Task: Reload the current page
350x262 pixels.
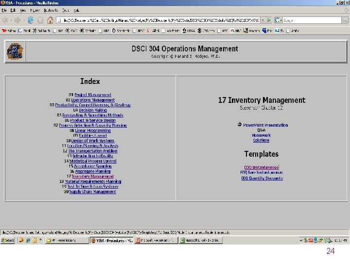Action: [31, 20]
